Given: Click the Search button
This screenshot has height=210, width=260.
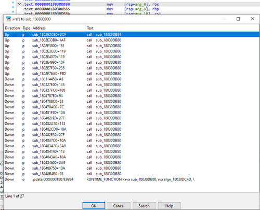Looking at the screenshot, I should coord(144,206).
